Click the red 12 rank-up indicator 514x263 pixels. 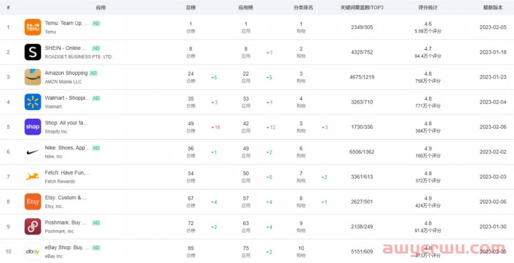tap(271, 127)
